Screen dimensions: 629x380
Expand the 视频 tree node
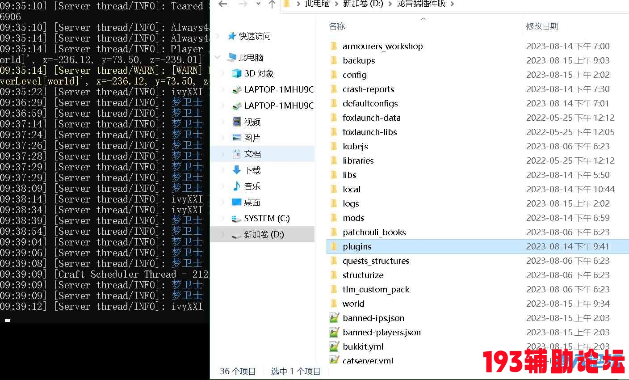point(223,122)
